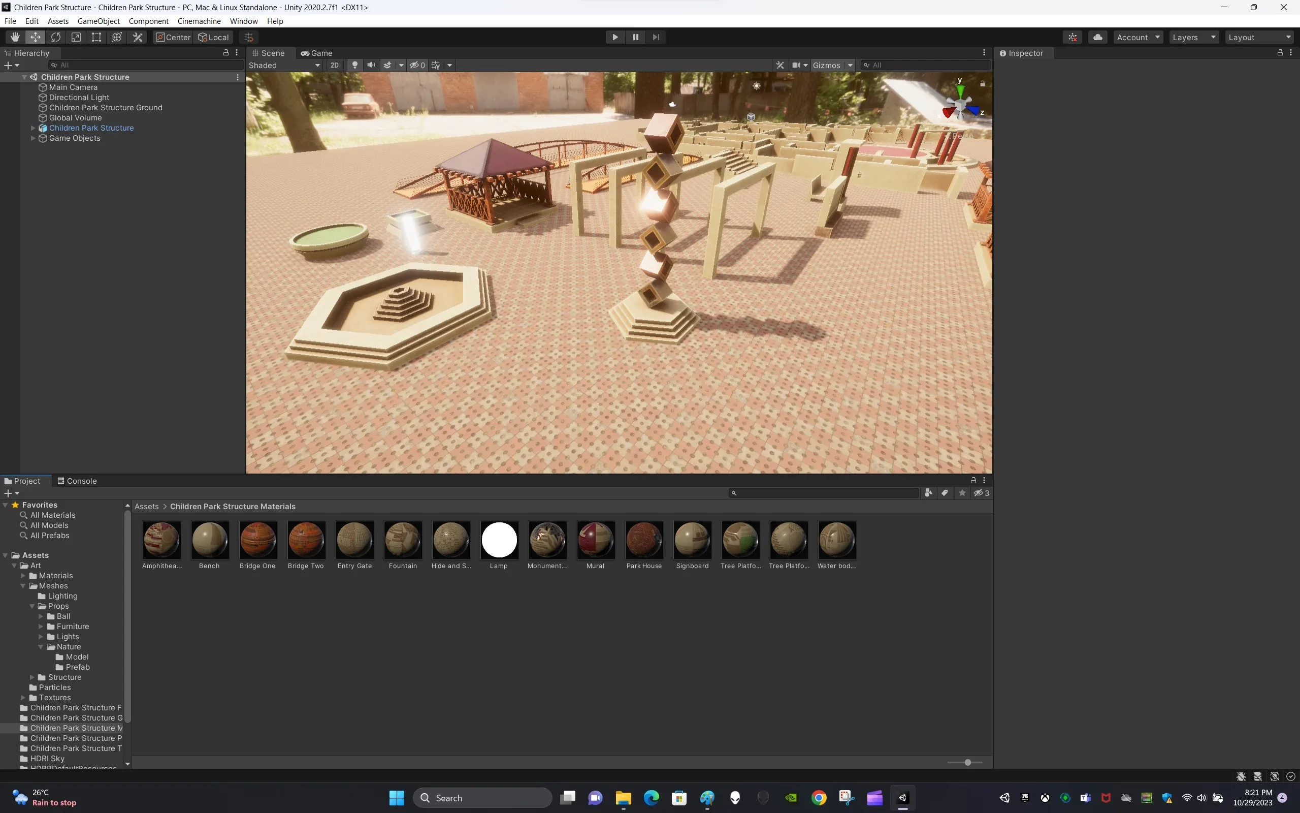Viewport: 1300px width, 813px height.
Task: Toggle scene audio speaker icon
Action: pyautogui.click(x=371, y=65)
